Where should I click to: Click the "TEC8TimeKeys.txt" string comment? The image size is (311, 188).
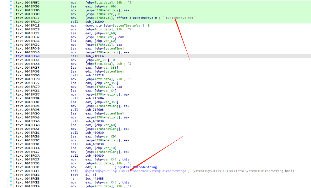pyautogui.click(x=179, y=18)
